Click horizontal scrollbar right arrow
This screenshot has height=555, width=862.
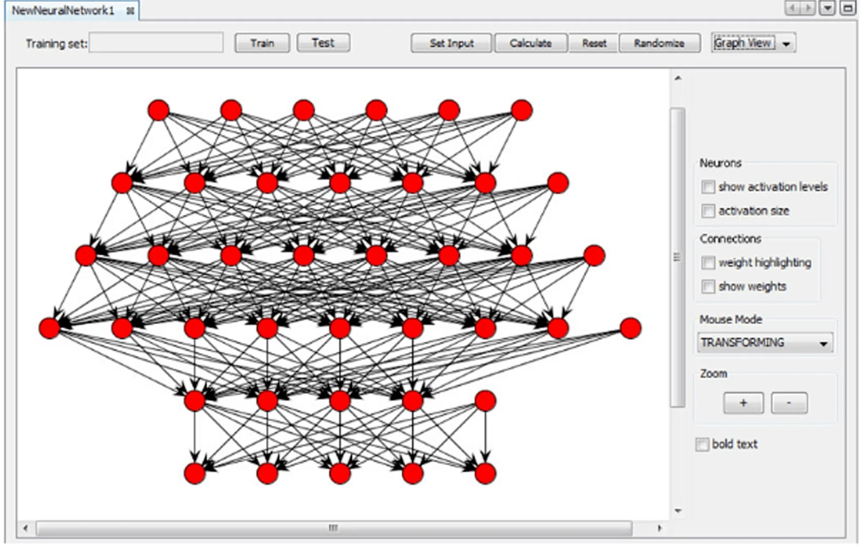tap(660, 528)
